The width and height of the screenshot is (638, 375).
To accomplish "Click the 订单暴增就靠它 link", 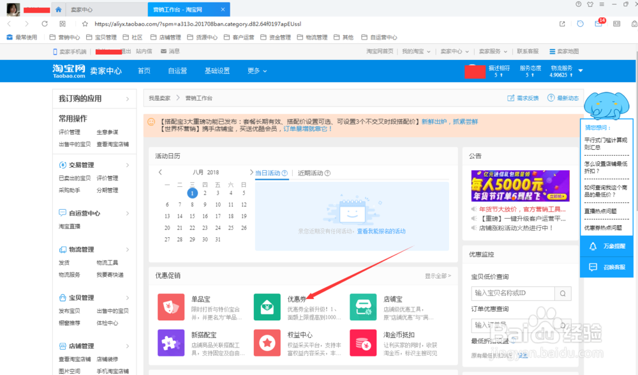I will tap(308, 129).
